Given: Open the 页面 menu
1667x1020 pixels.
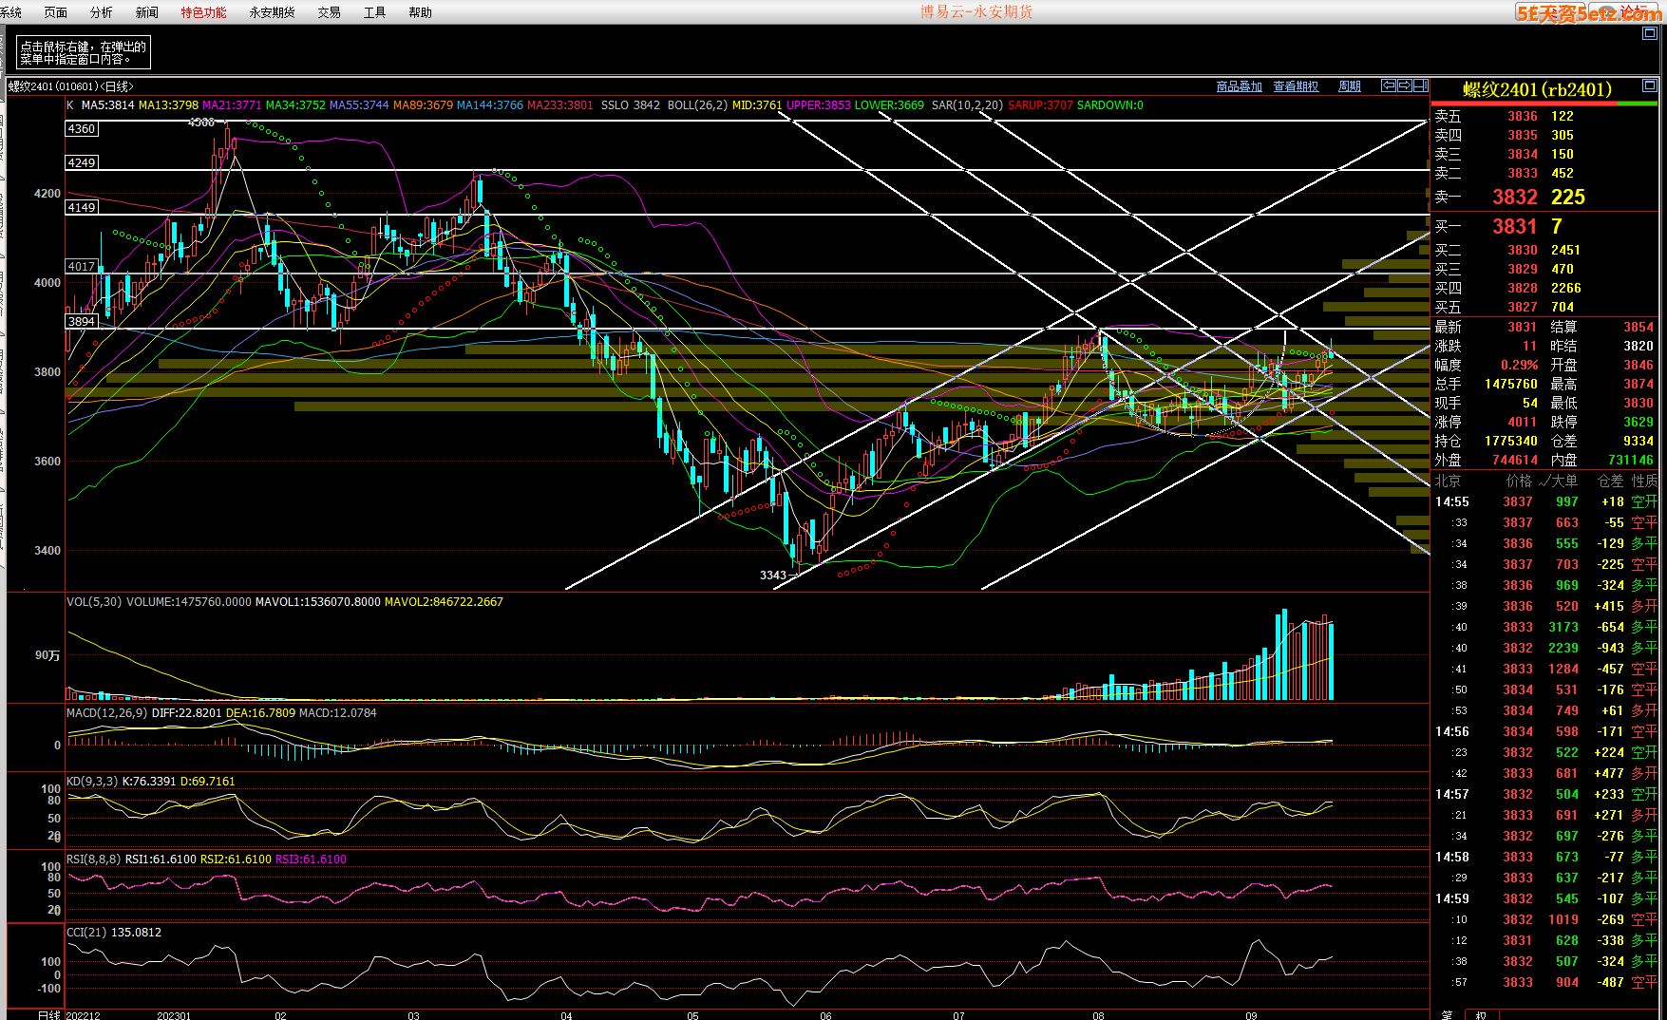Looking at the screenshot, I should click(55, 12).
